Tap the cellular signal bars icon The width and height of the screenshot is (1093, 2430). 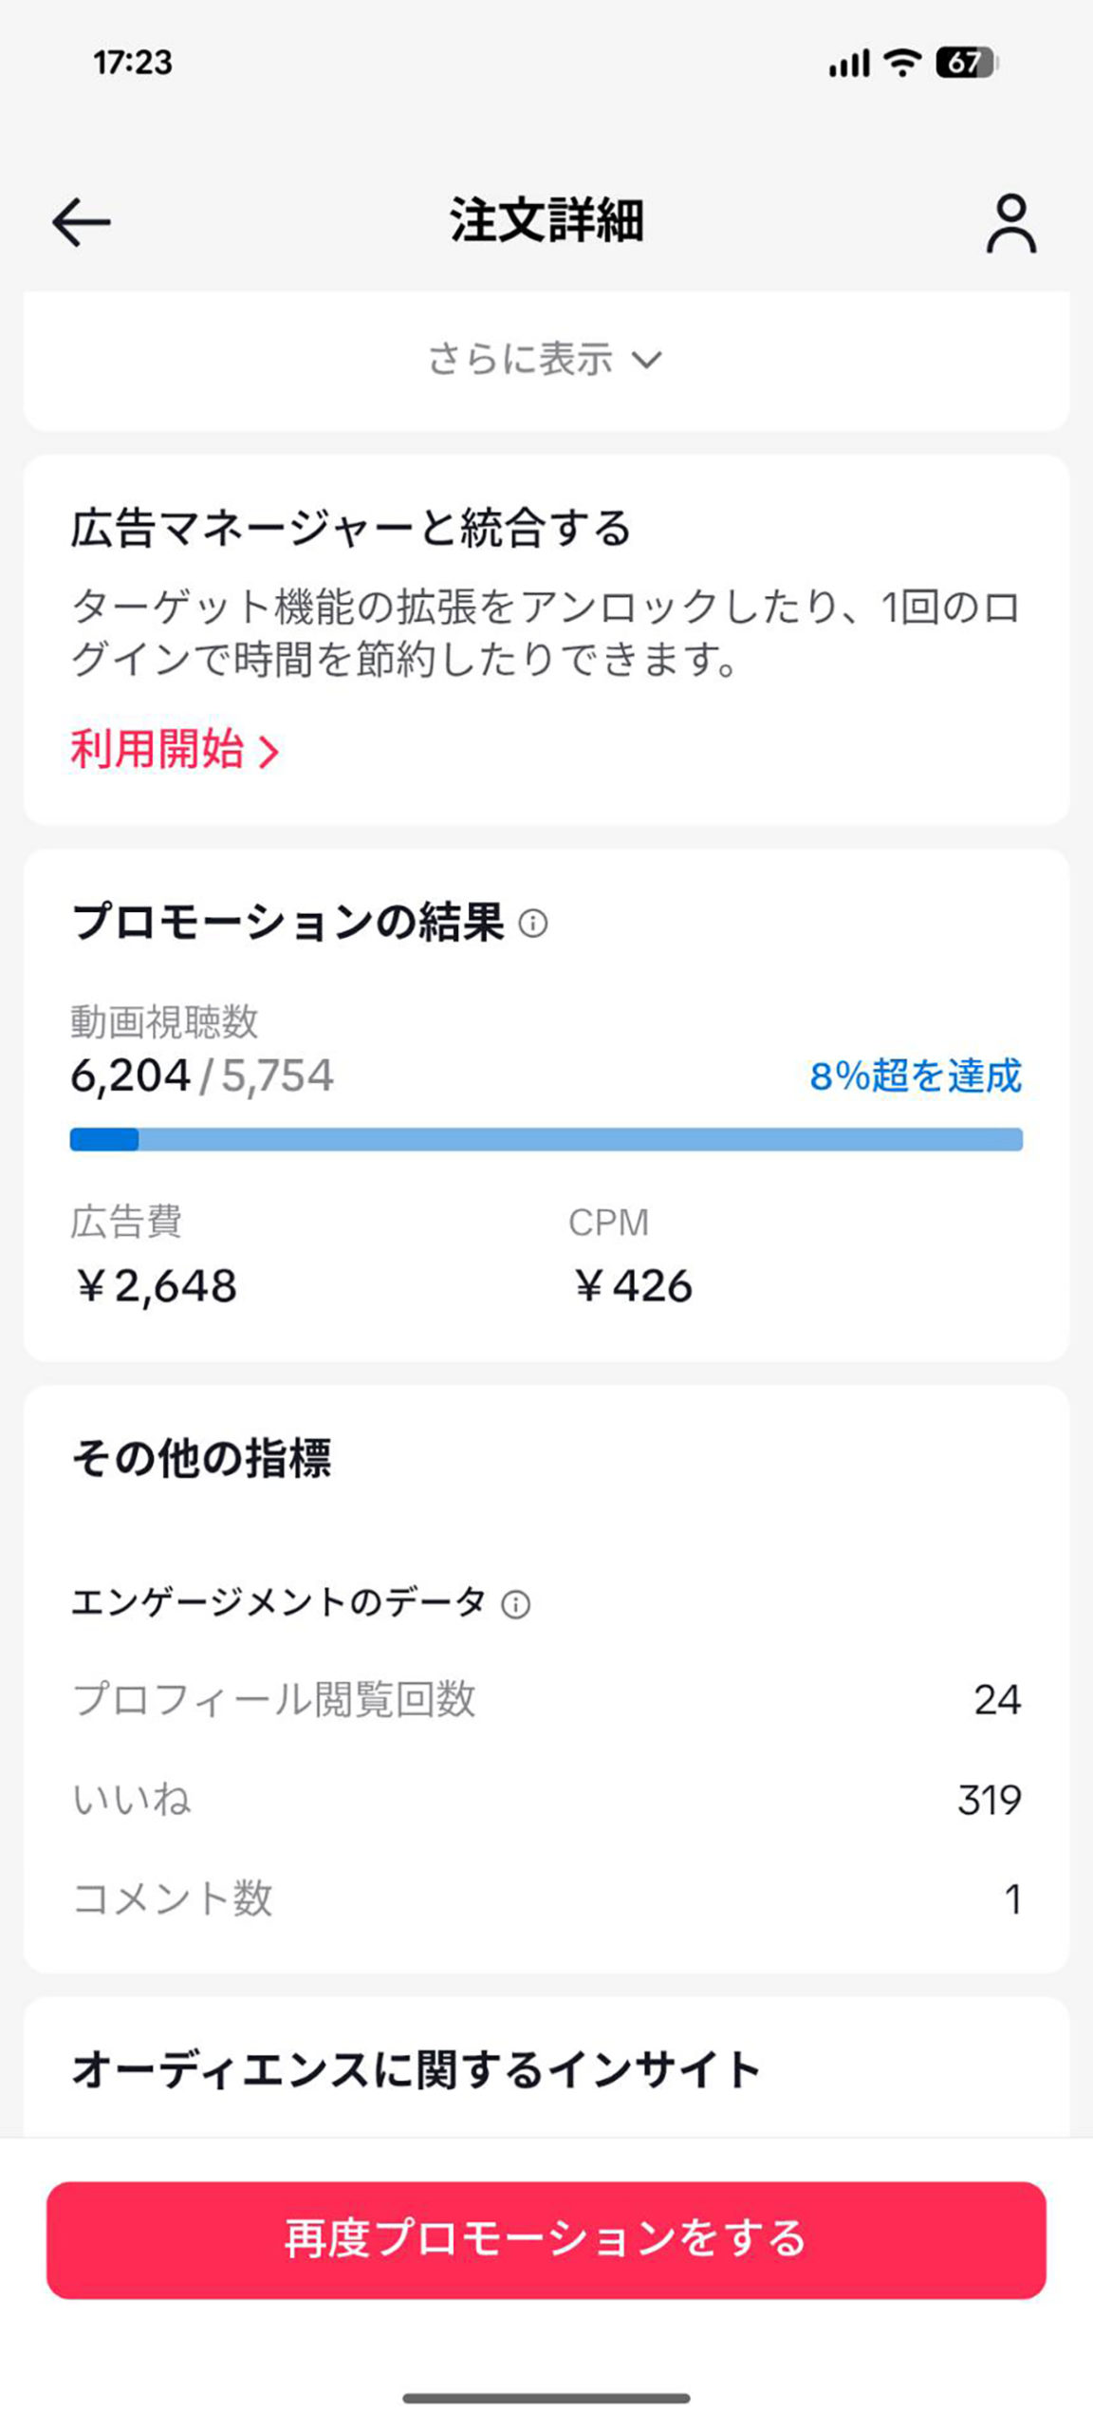(848, 64)
